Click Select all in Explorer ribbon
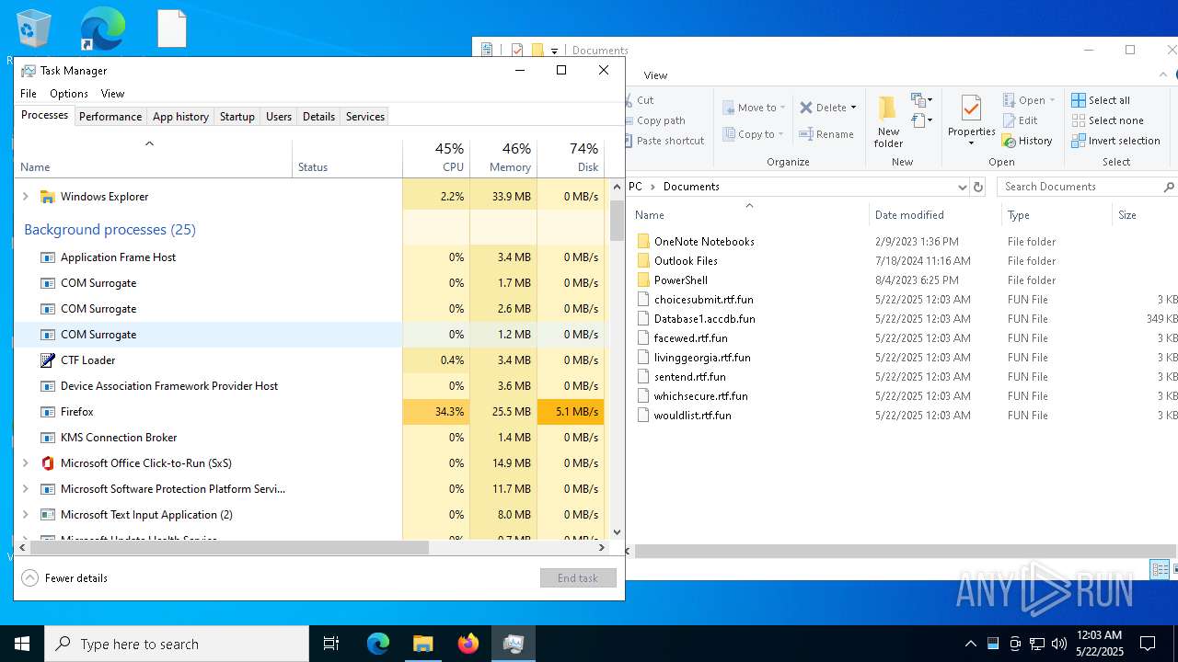Screen dimensions: 1178x662 click(1101, 100)
